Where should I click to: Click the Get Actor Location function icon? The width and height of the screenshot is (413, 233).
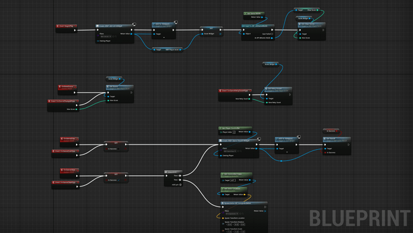click(x=222, y=189)
